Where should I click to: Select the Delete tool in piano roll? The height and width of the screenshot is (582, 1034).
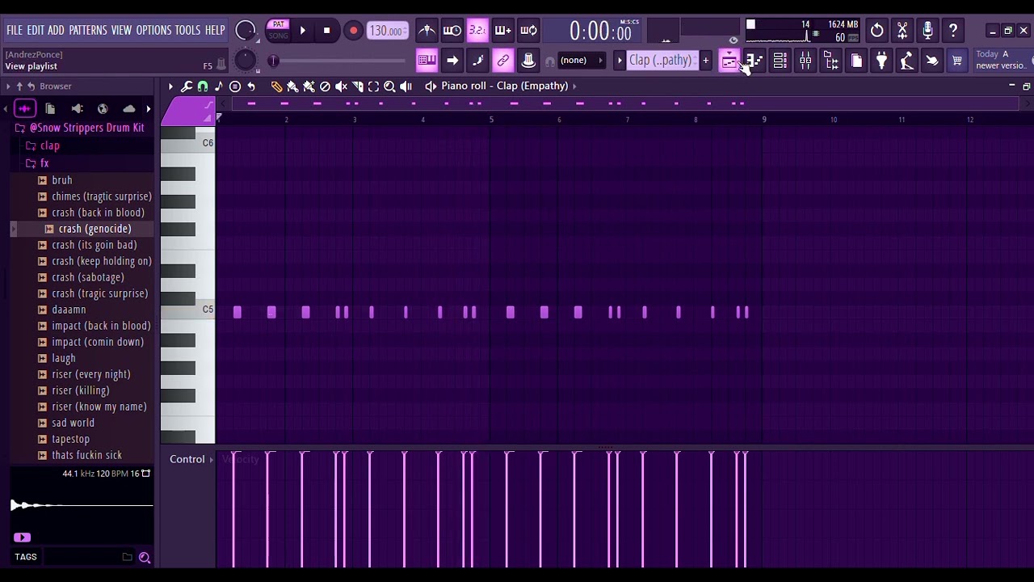(x=325, y=86)
